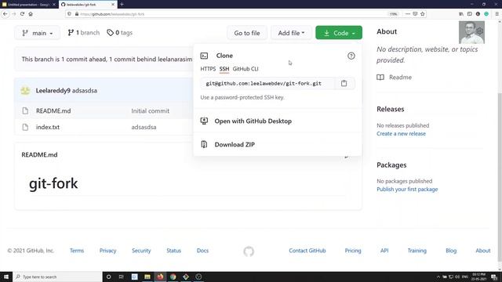Screen dimensions: 502x282
Task: Switch to the Untitled presentation browser tab
Action: (28, 5)
